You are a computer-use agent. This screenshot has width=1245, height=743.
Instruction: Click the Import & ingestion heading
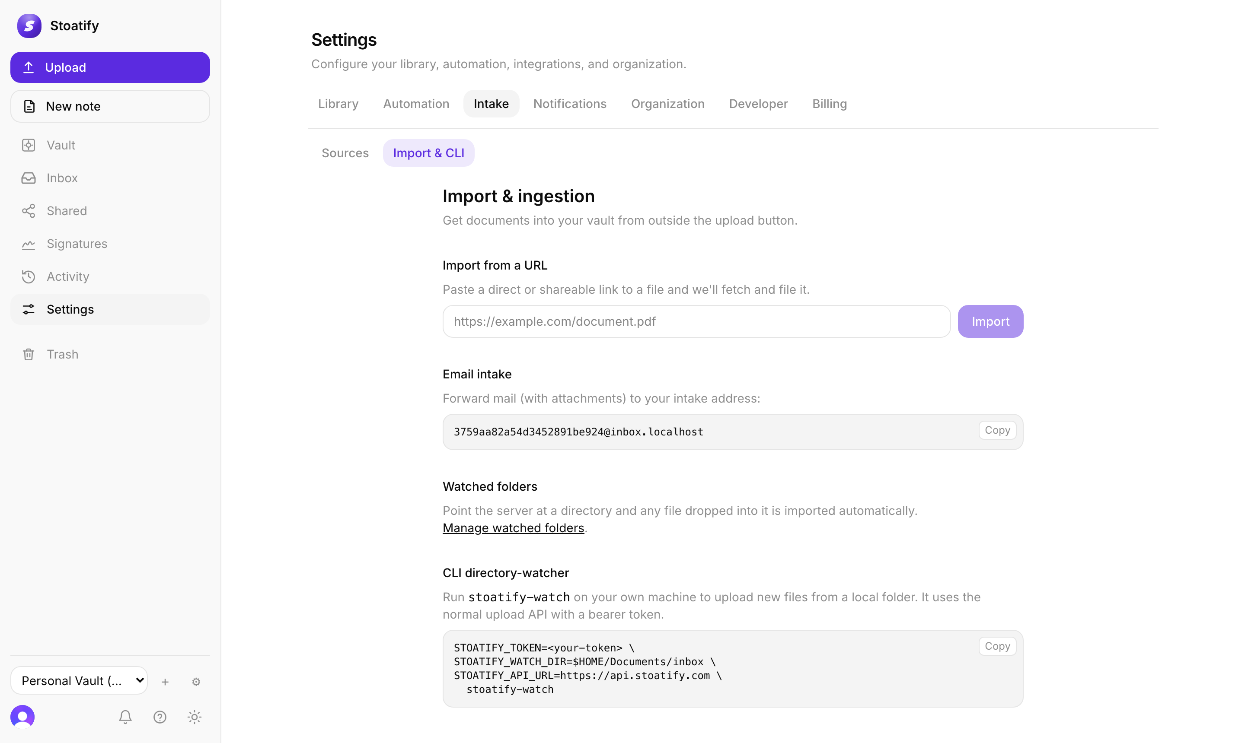(519, 196)
